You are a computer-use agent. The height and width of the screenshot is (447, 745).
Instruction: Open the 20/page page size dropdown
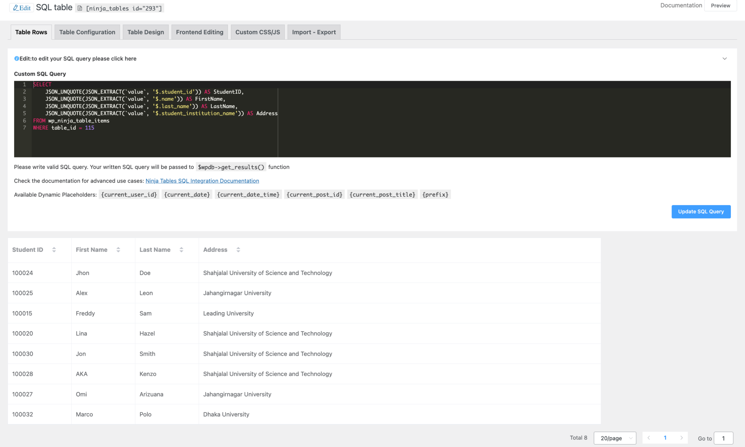point(615,438)
